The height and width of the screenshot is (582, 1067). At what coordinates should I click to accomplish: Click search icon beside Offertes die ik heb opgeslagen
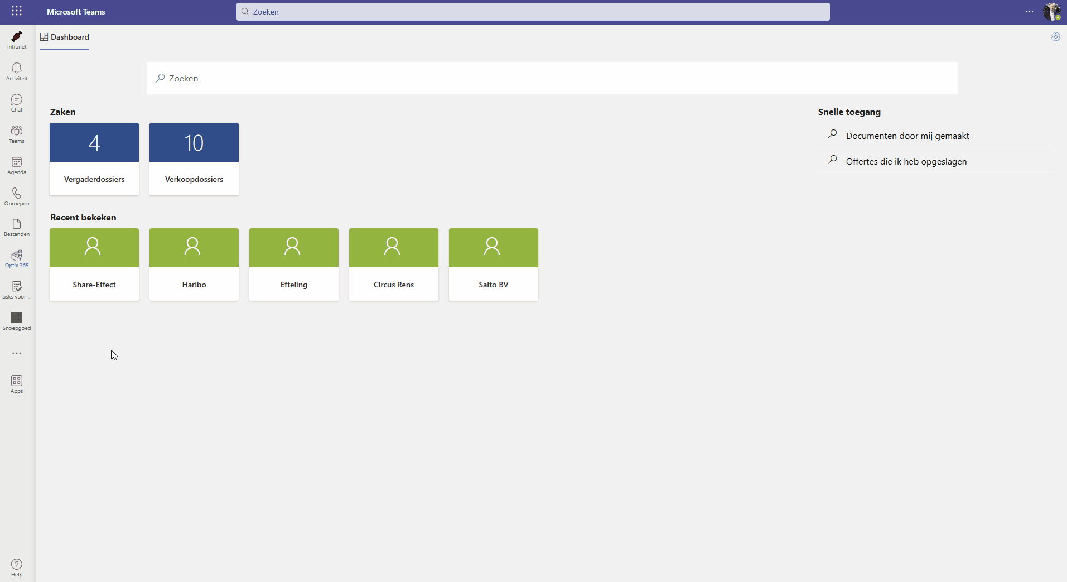832,160
